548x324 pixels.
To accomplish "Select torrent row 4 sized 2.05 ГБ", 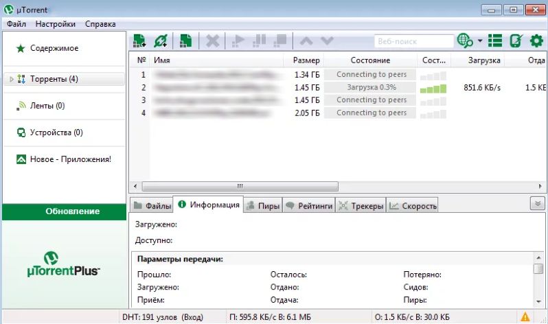I will tap(337, 113).
